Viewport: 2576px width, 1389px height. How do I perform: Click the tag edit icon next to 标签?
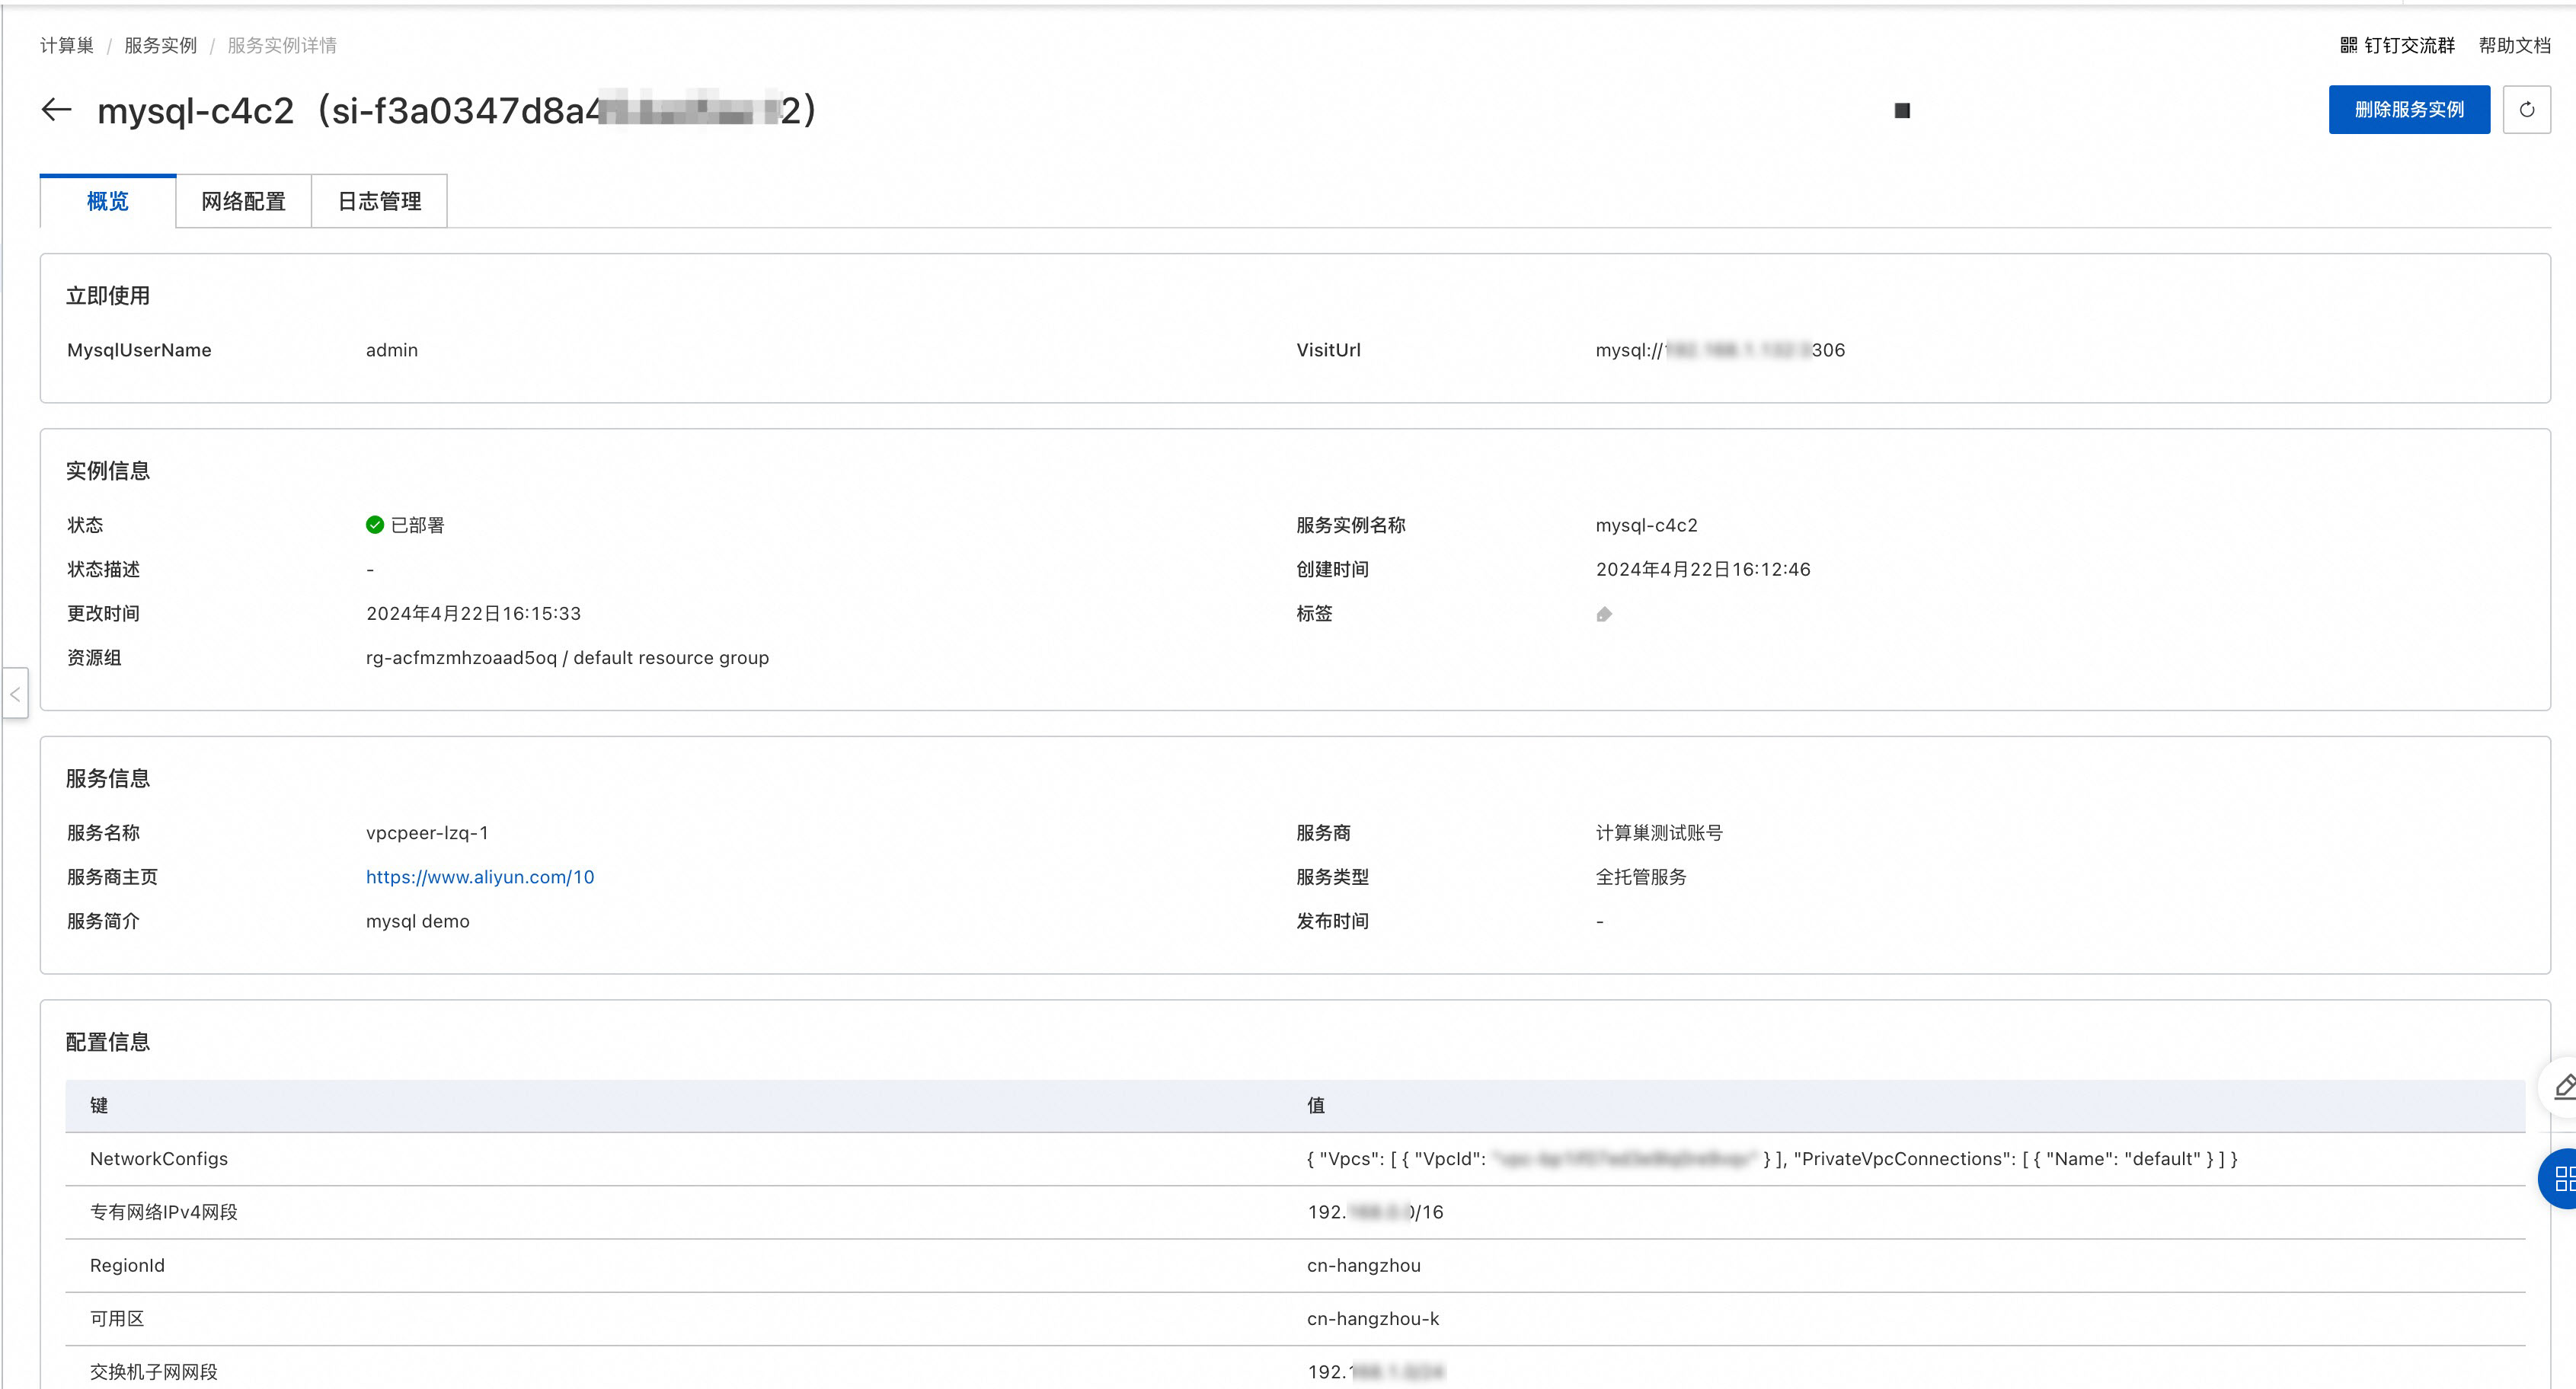pos(1604,614)
